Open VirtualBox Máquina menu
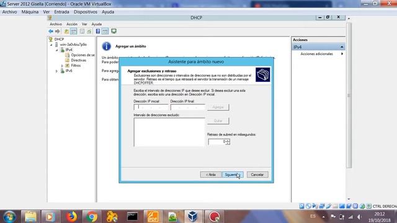This screenshot has width=397, height=223. pos(30,12)
